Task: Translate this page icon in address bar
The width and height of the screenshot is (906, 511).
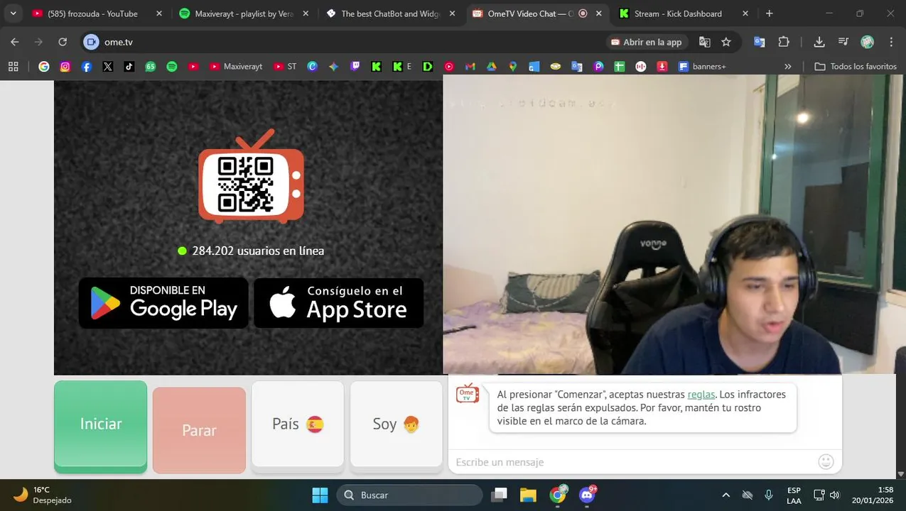Action: click(705, 42)
